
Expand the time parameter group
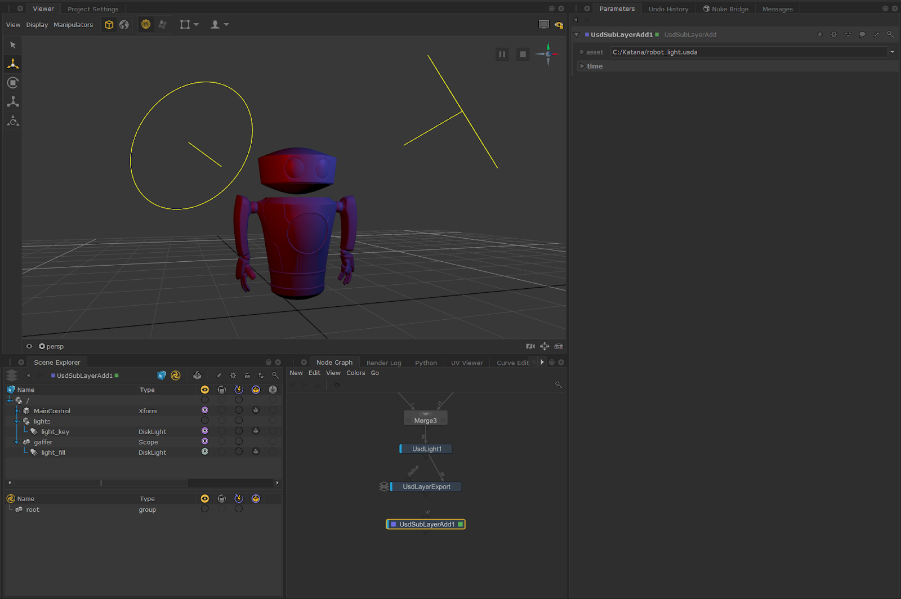[x=582, y=66]
